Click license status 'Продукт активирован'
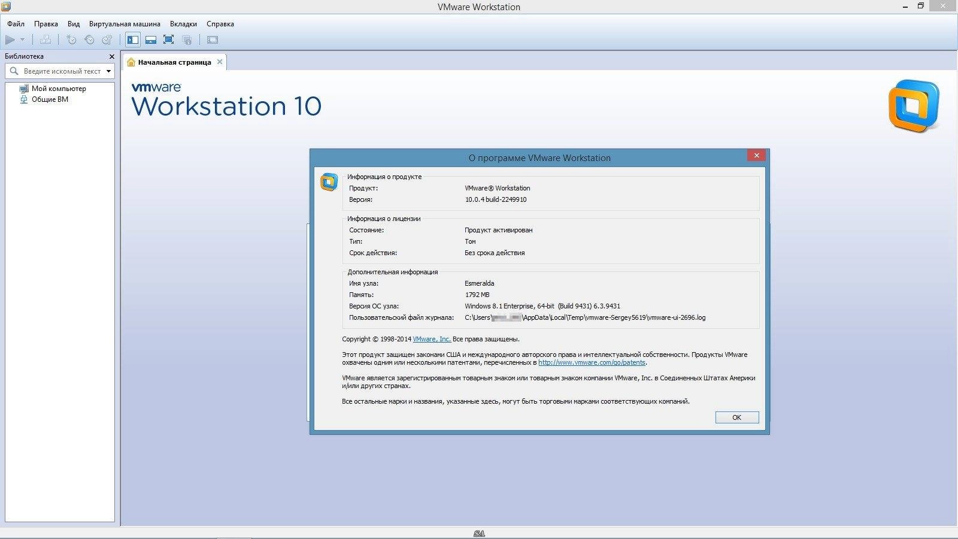The width and height of the screenshot is (958, 539). [499, 230]
